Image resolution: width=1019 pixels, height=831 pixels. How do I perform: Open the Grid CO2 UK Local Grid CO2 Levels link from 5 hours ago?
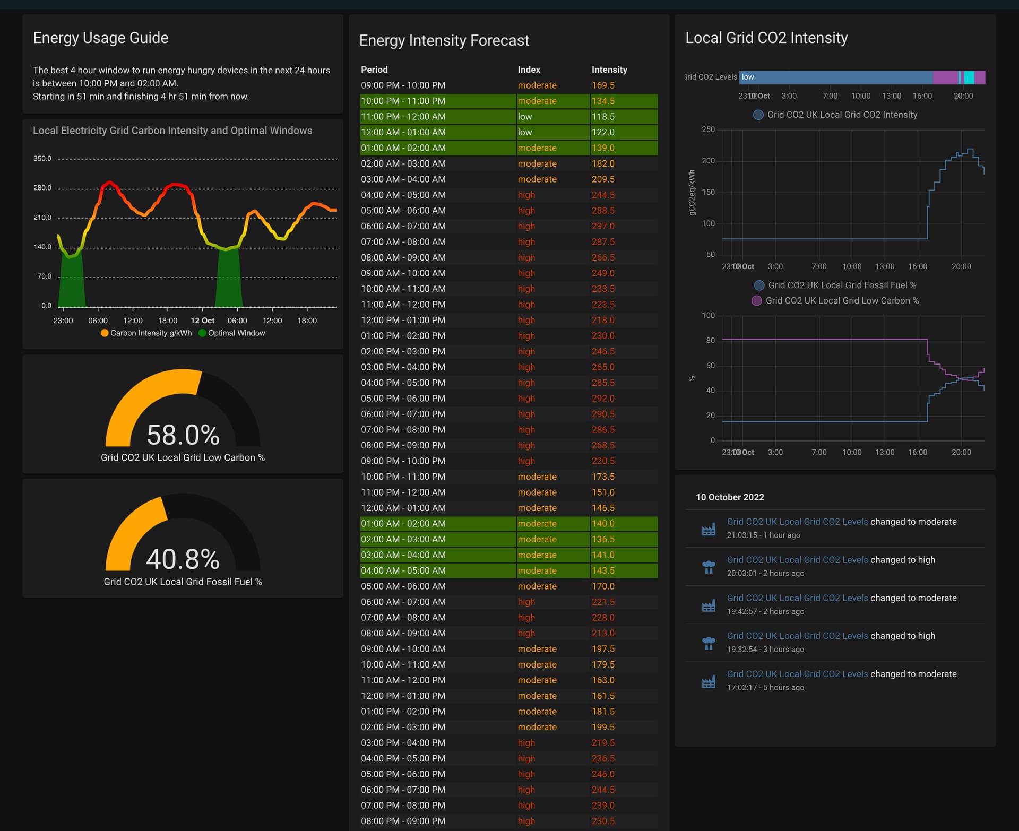pos(797,673)
